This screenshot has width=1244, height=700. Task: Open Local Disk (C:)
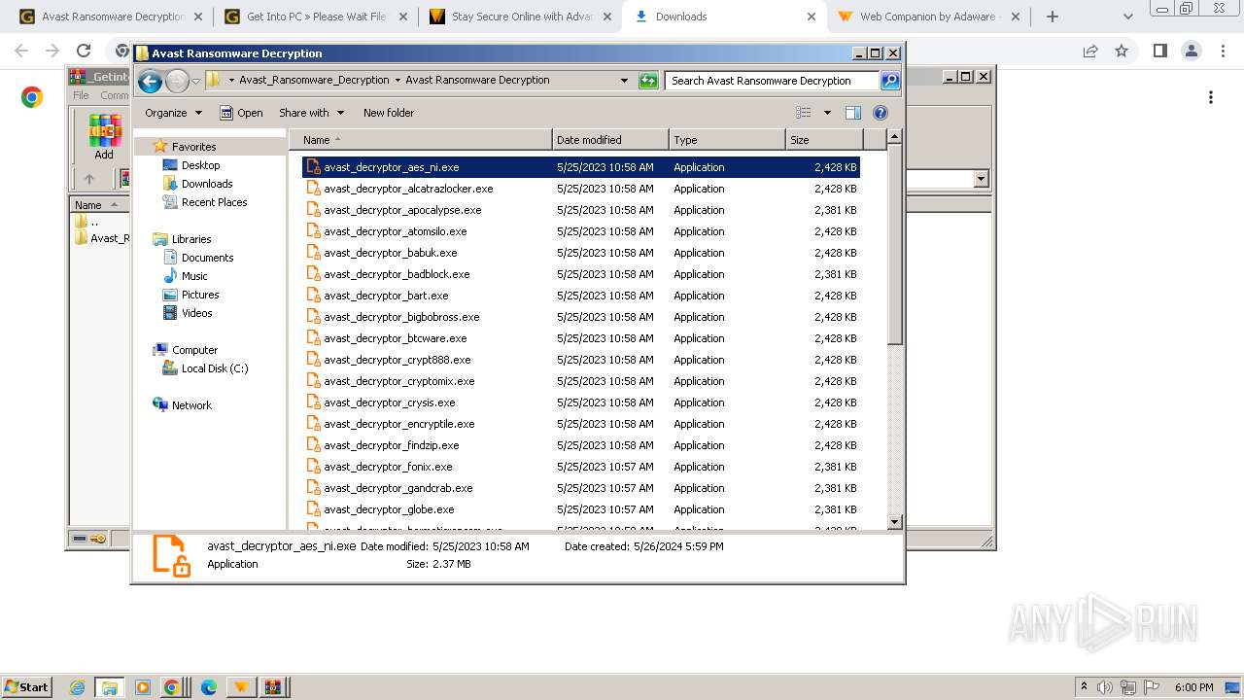click(x=214, y=368)
